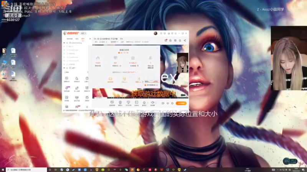Click the edit button beside stream title

tap(121, 39)
